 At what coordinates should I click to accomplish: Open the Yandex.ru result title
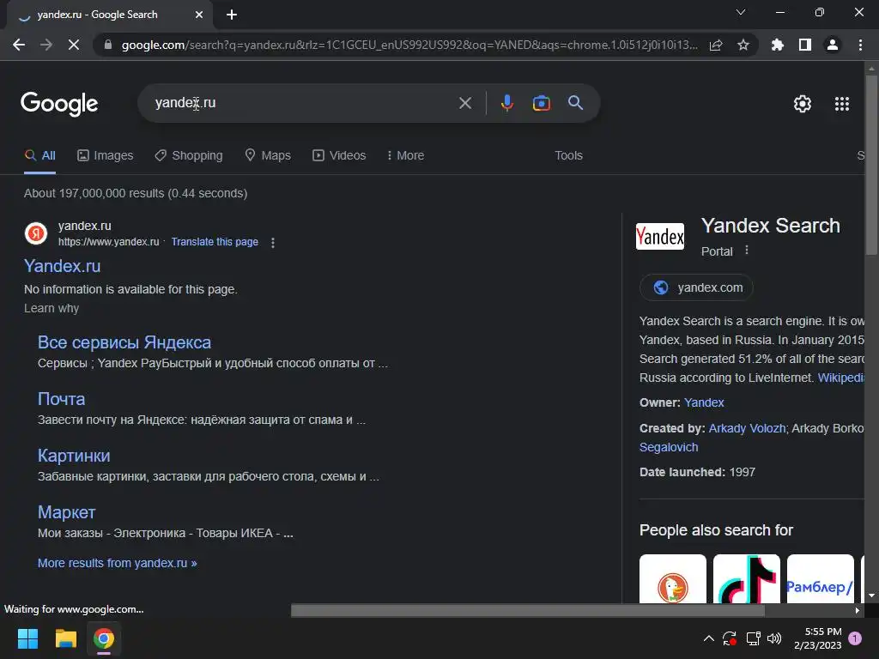coord(62,266)
